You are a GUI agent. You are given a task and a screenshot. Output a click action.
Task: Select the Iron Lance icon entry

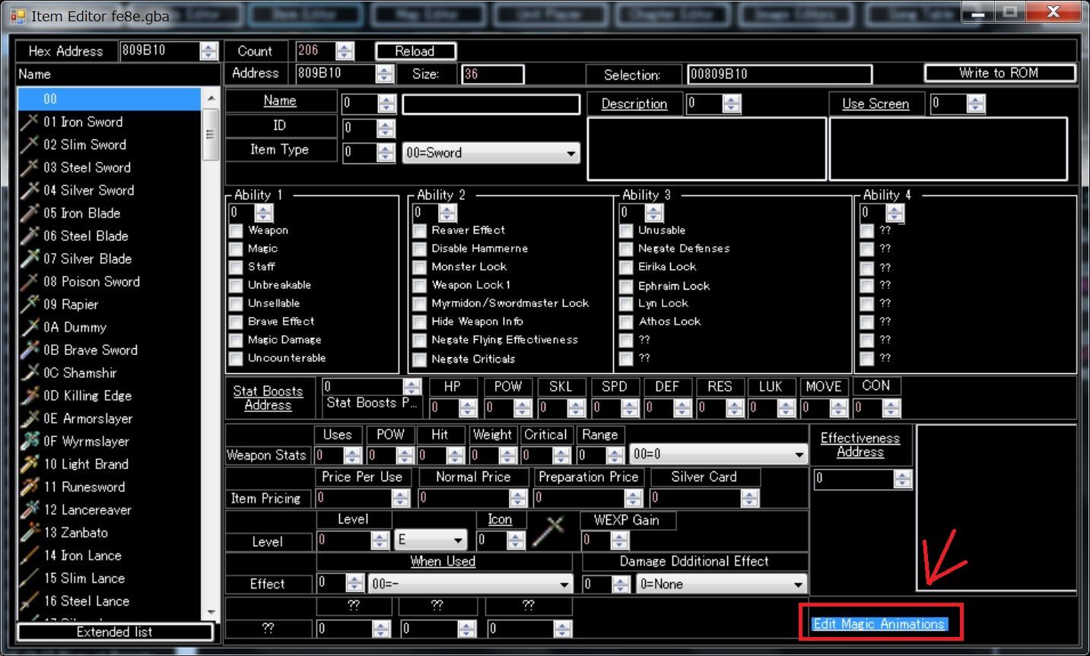(30, 556)
